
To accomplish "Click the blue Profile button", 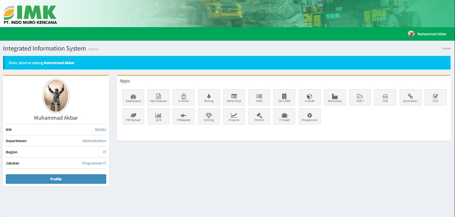I will tap(56, 179).
